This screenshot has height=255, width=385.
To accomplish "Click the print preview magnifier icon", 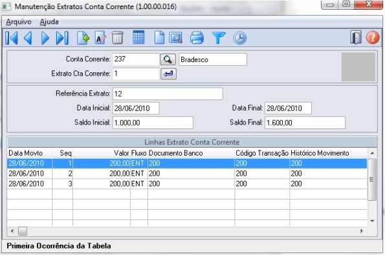I will click(x=176, y=38).
